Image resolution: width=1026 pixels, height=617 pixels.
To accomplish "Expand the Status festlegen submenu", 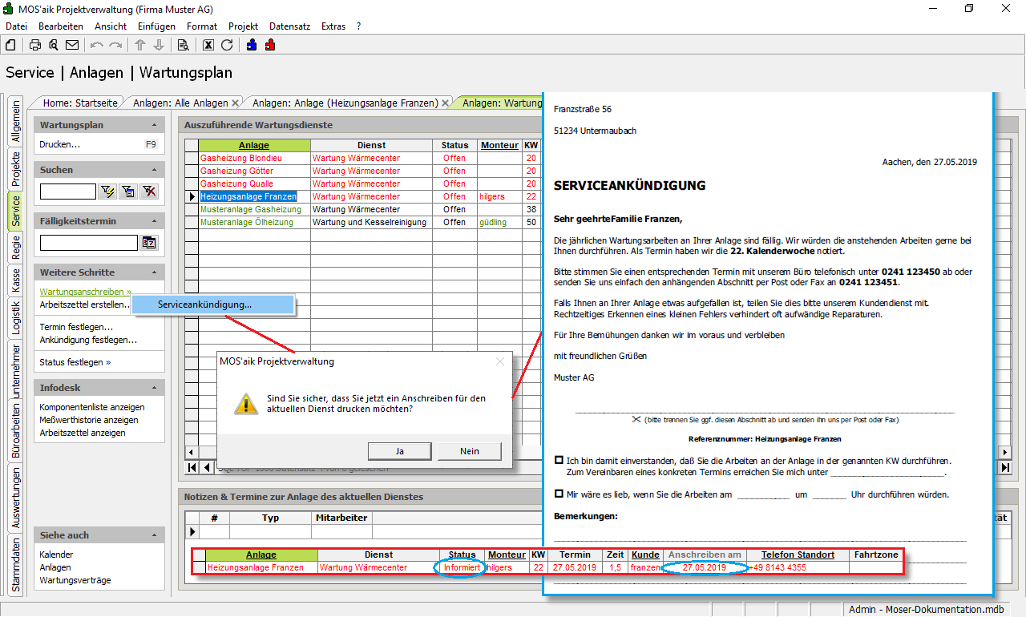I will [75, 362].
